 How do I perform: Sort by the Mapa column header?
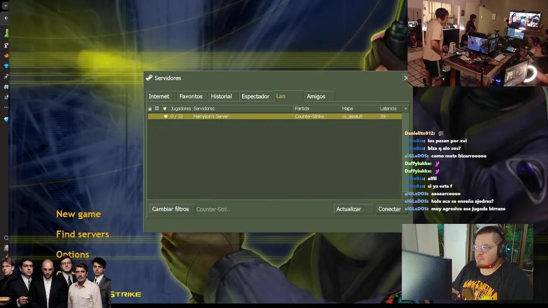coord(359,109)
